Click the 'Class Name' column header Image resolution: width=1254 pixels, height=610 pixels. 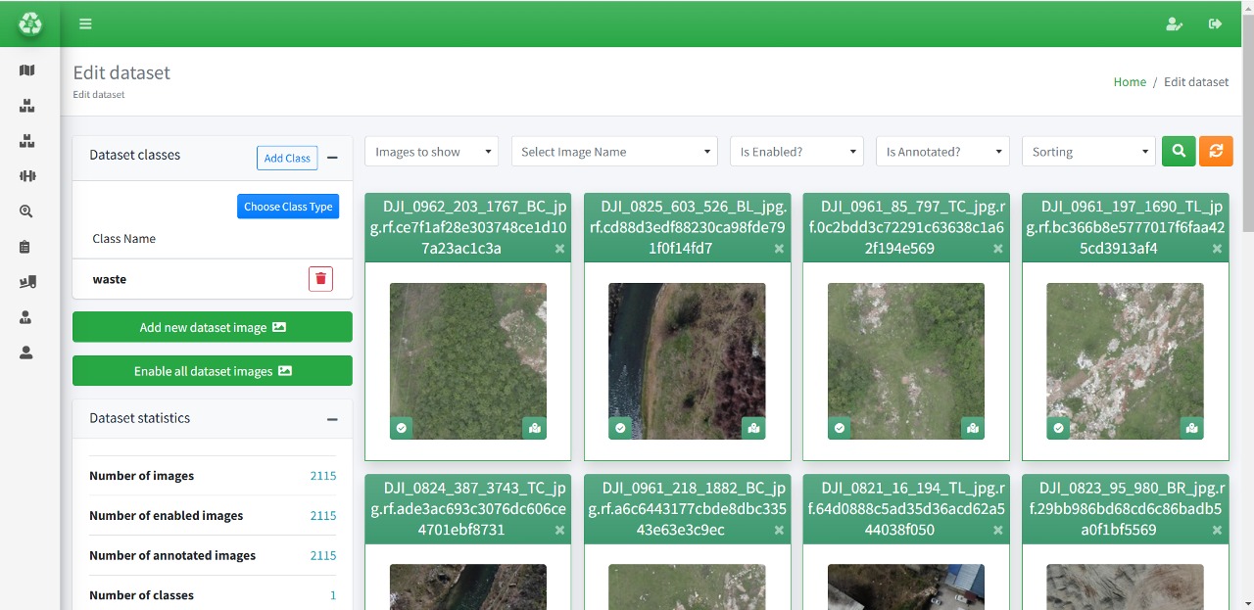[x=123, y=239]
